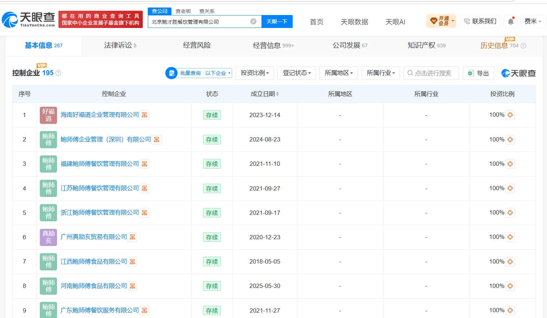
Task: Switch to the 基本信息 tab
Action: [43, 45]
